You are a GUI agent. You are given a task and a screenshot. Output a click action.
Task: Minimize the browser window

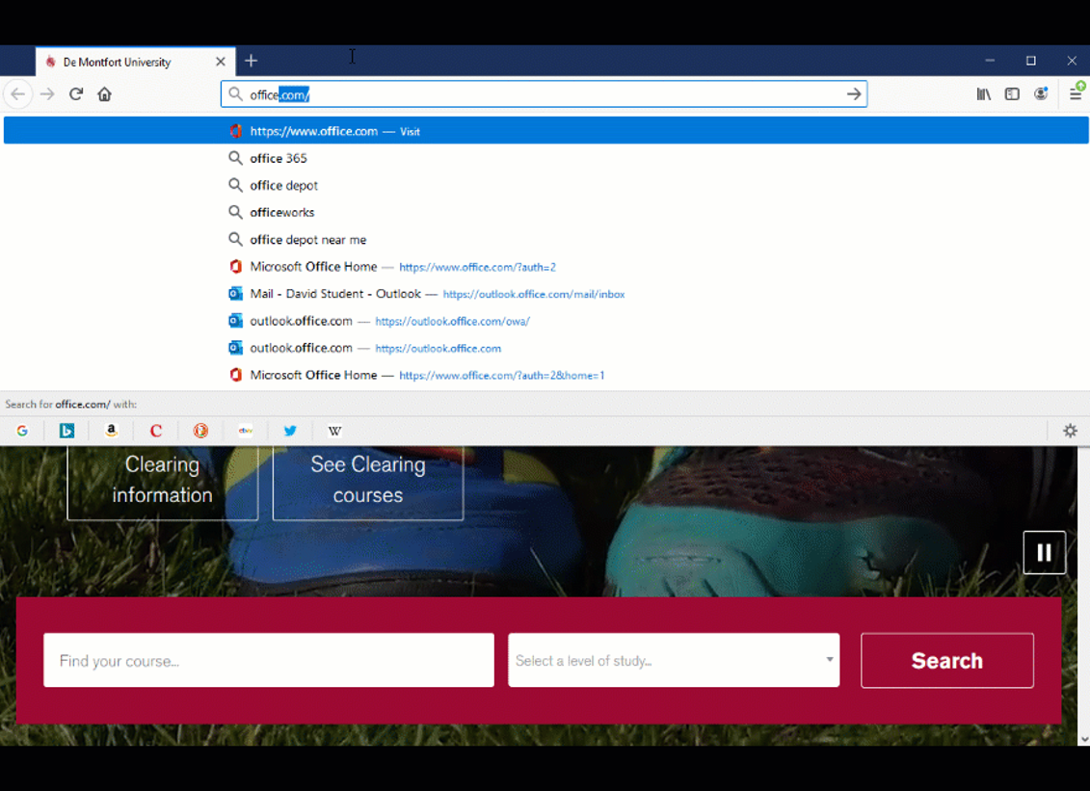(990, 61)
